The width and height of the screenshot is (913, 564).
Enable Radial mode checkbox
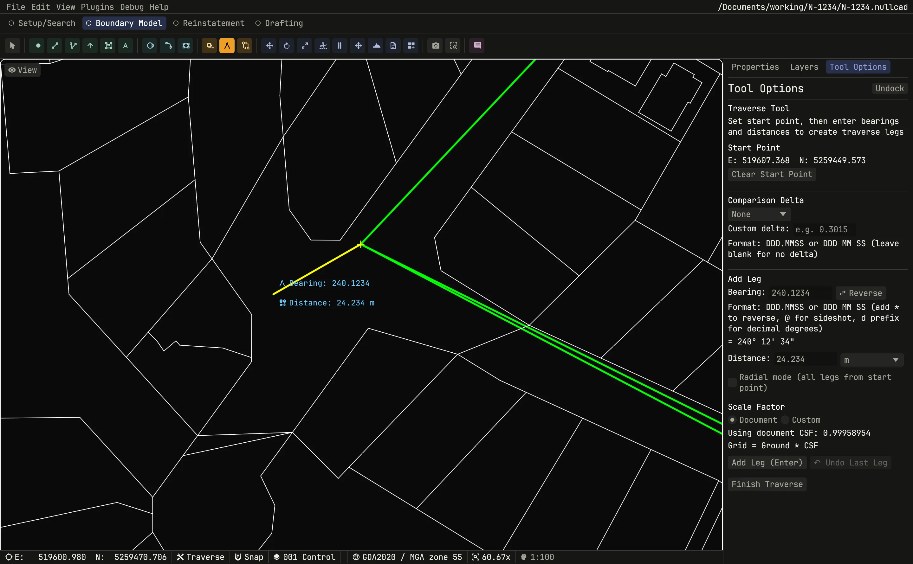(x=732, y=382)
